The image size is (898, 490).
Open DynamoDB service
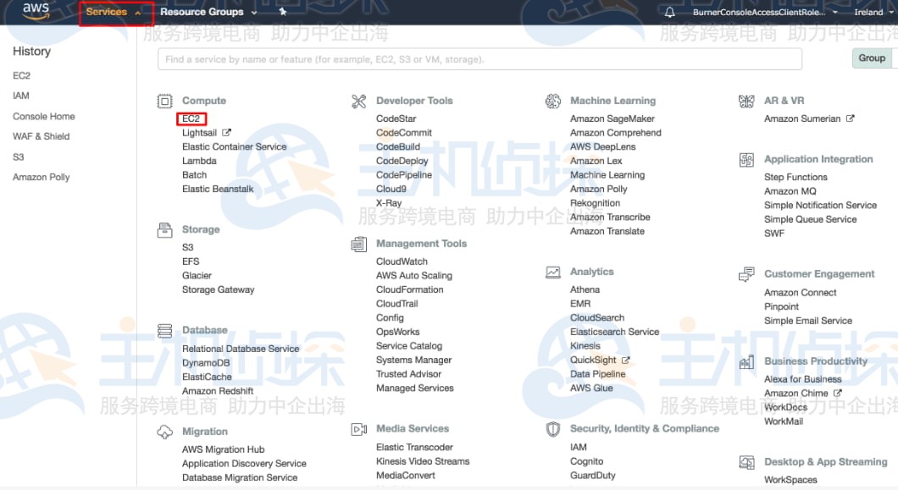click(x=206, y=363)
